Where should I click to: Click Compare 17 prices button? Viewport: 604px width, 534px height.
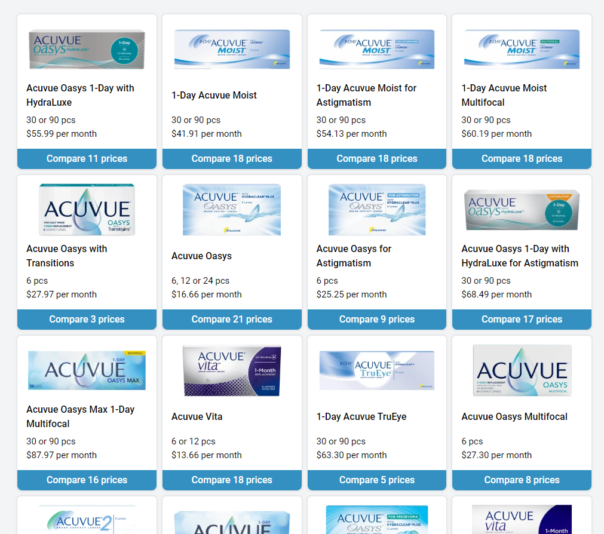click(x=522, y=319)
